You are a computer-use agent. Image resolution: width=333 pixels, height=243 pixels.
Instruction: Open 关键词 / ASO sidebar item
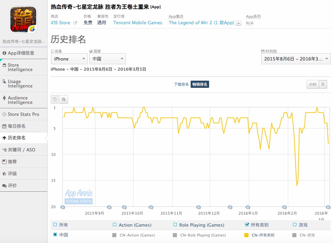click(x=24, y=150)
